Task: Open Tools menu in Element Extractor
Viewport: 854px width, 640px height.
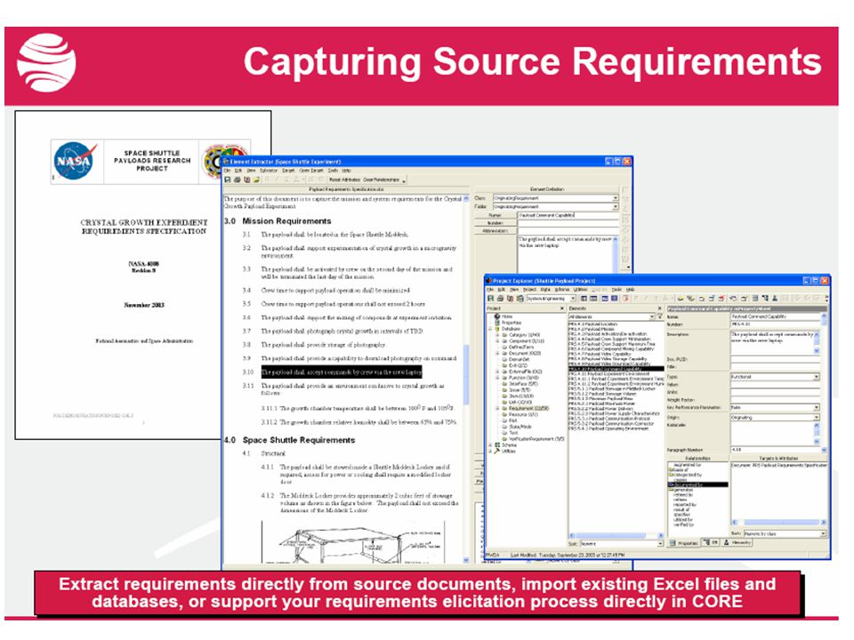Action: pyautogui.click(x=332, y=171)
